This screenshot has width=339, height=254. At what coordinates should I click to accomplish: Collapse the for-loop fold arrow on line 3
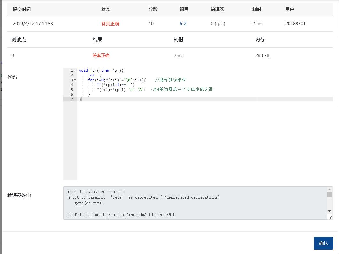[x=75, y=80]
